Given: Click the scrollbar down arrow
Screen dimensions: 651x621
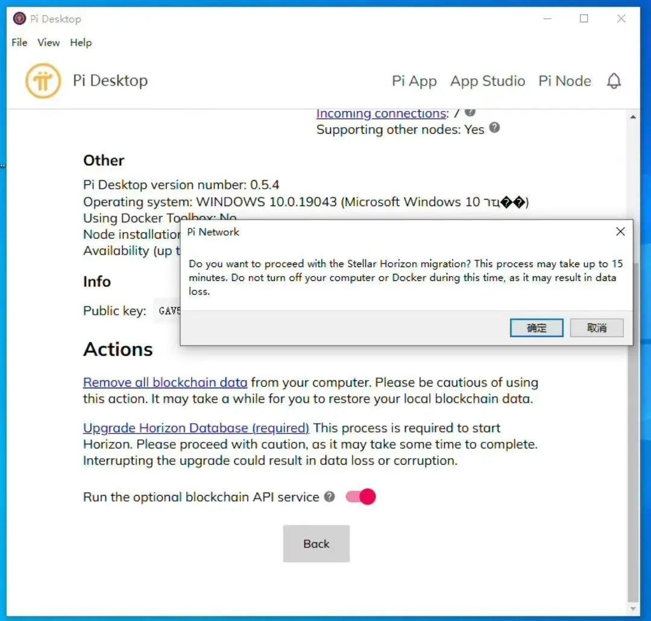Looking at the screenshot, I should (x=633, y=608).
